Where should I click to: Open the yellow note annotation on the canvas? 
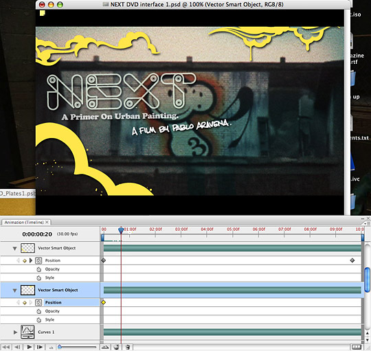42,13
